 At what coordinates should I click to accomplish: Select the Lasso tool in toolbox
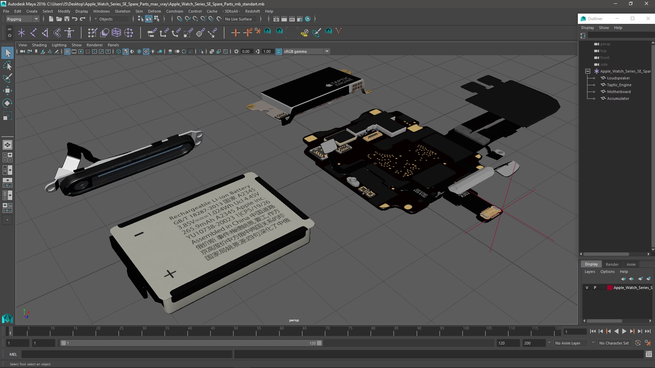tap(7, 65)
